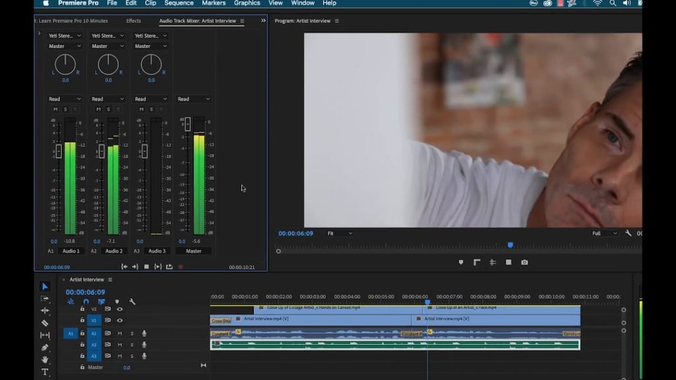The width and height of the screenshot is (676, 380).
Task: Open the Read automation dropdown for Audio 1
Action: (x=64, y=99)
